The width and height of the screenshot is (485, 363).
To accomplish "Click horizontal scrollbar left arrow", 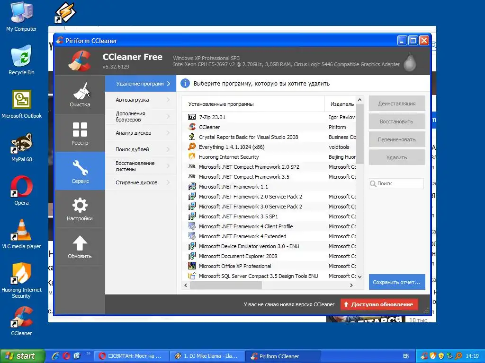I will tap(186, 285).
